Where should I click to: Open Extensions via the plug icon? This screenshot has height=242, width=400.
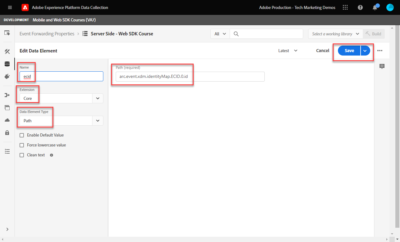pos(7,76)
